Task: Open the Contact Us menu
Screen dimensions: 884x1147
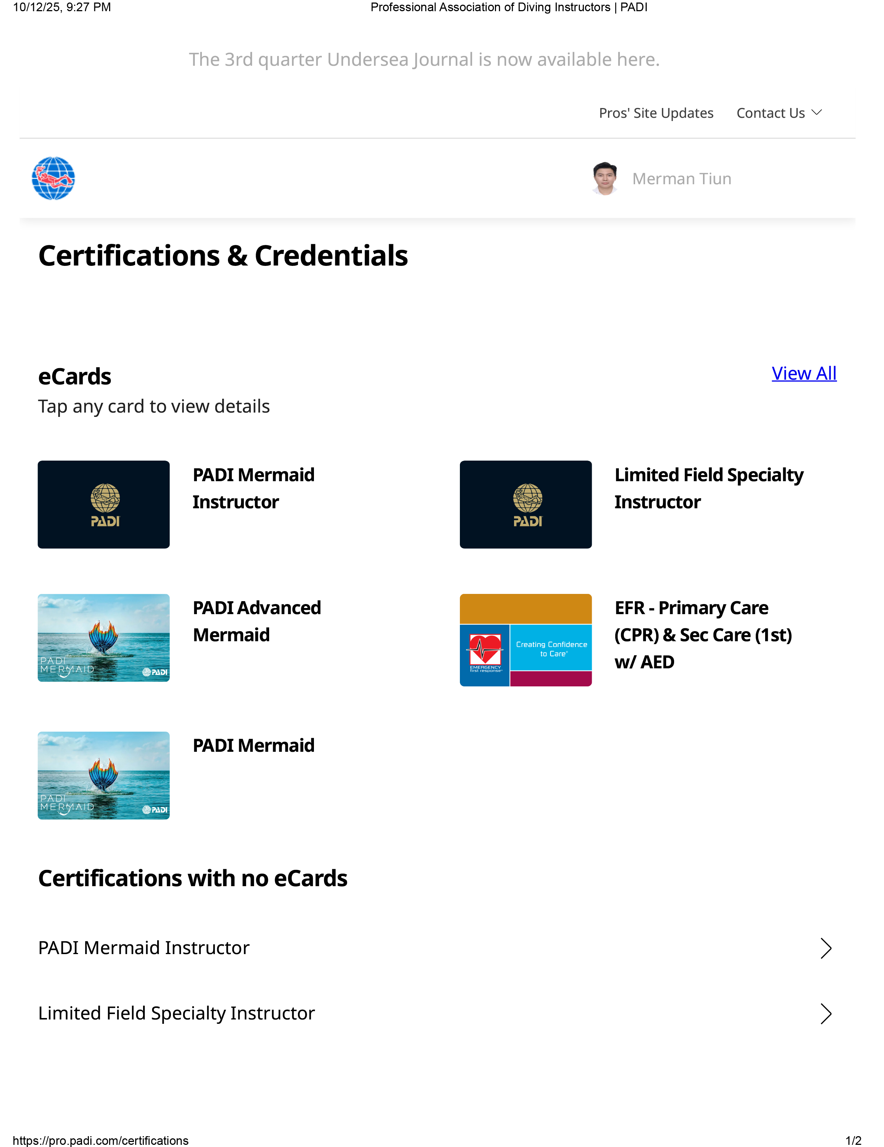Action: click(770, 113)
